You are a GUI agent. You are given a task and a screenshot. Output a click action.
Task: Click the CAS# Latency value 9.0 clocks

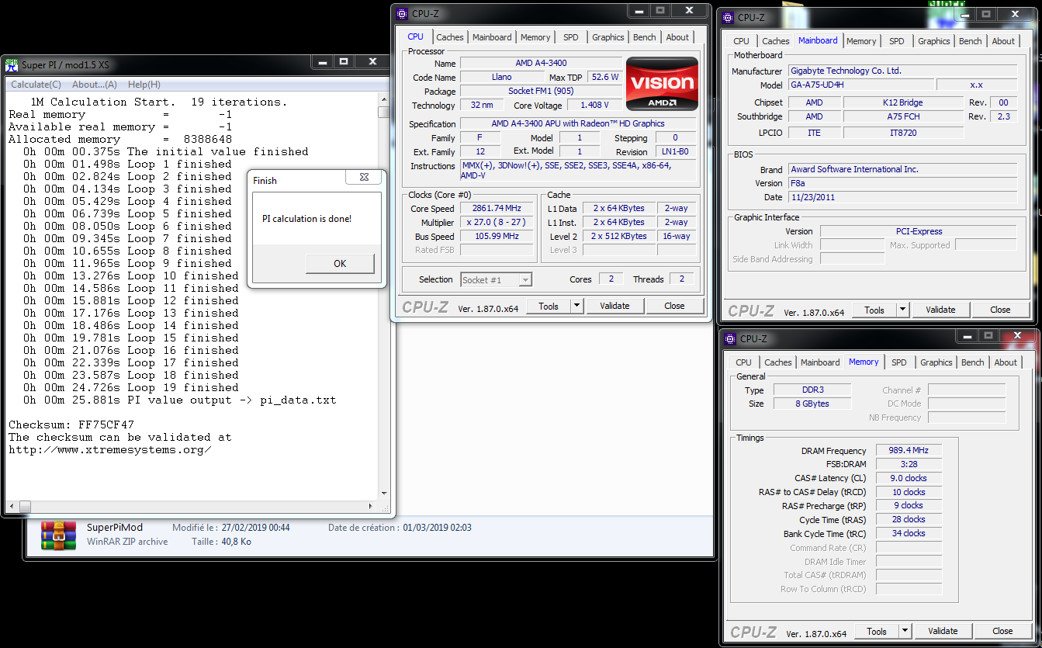coord(909,478)
